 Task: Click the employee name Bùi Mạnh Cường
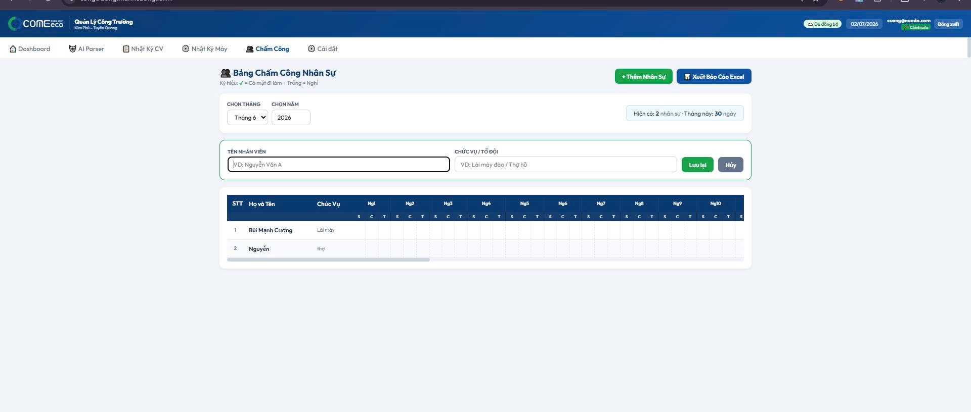(x=271, y=230)
